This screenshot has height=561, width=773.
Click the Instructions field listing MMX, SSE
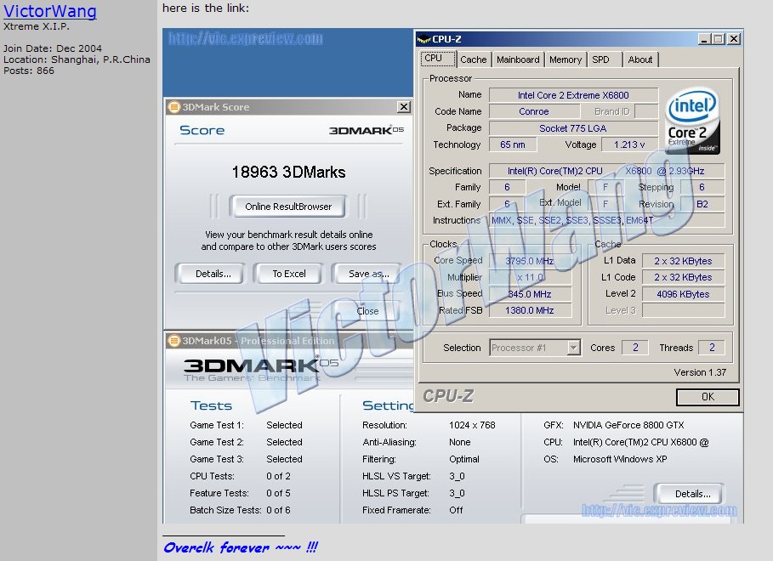click(x=606, y=220)
